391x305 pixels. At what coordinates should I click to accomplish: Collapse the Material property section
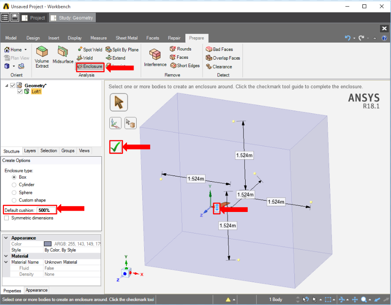pyautogui.click(x=6, y=256)
